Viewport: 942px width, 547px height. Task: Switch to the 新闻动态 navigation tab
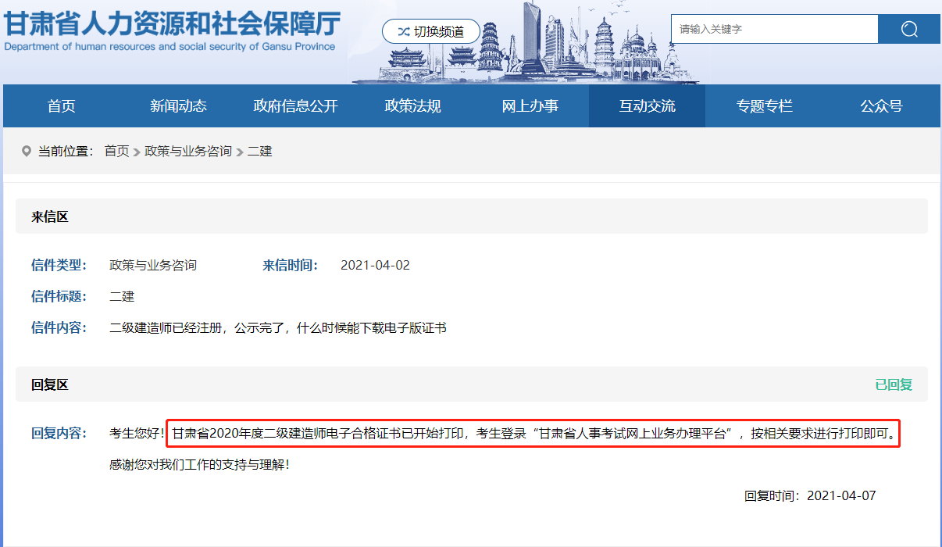[178, 105]
